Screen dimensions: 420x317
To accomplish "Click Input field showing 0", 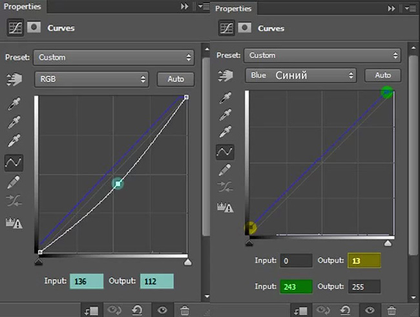I will coord(296,260).
